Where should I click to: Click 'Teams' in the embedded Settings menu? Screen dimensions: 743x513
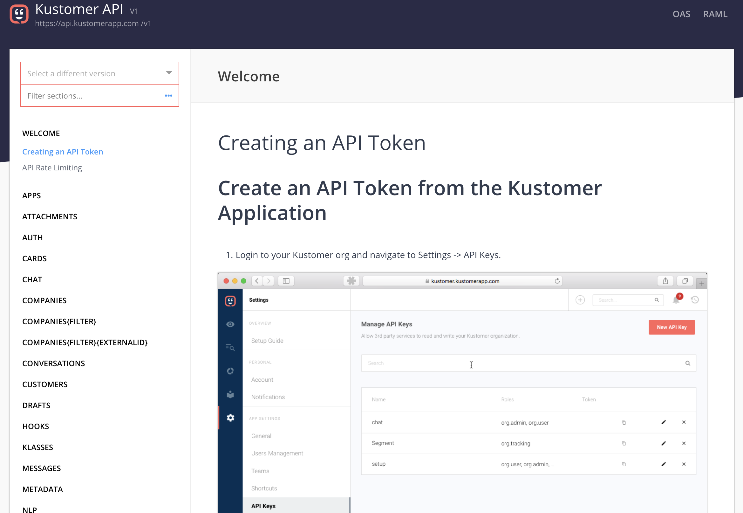[260, 471]
